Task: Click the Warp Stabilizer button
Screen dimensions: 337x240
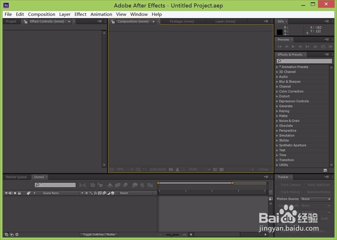Action: click(x=318, y=185)
